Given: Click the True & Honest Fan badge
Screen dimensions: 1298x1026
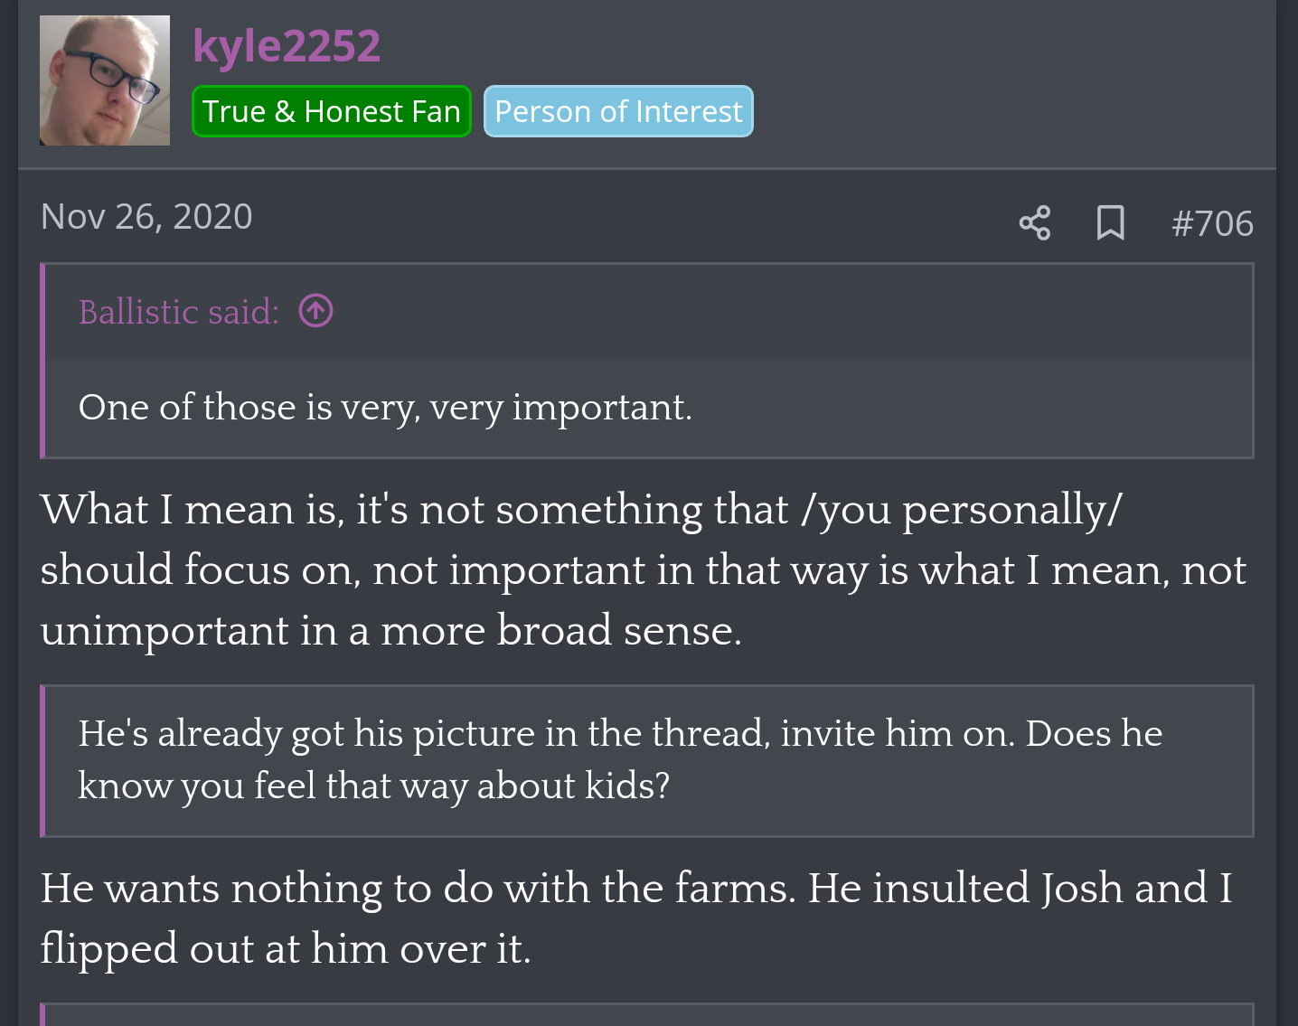Looking at the screenshot, I should (x=331, y=111).
